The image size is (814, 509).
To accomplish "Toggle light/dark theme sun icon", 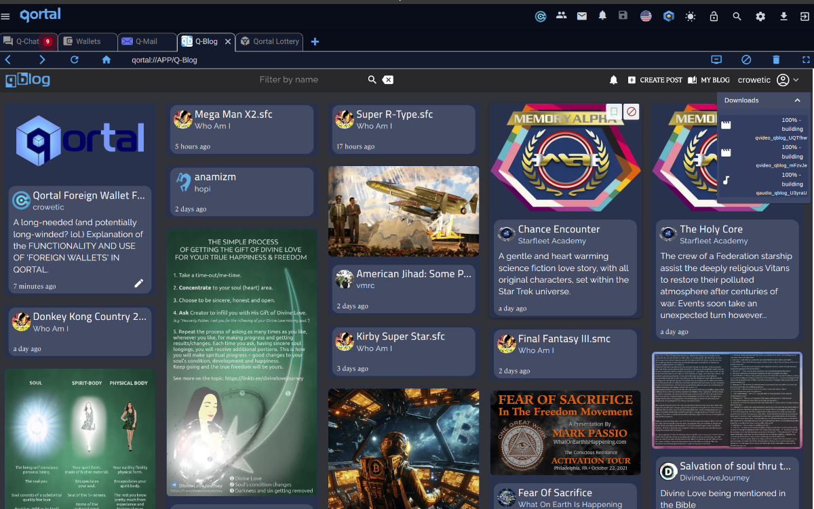I will [691, 16].
